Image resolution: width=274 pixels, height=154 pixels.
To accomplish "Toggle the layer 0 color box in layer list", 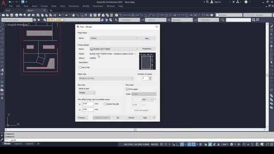I will coord(62,20).
